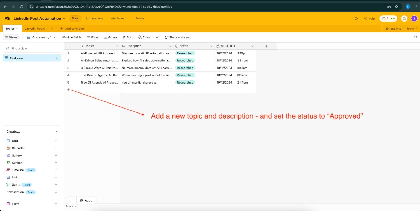Open table list chevron after LinkedIn Posts
Viewport: 420px width, 211px height.
click(52, 29)
